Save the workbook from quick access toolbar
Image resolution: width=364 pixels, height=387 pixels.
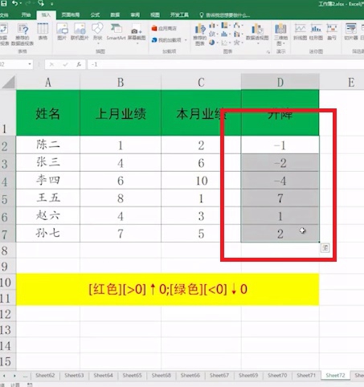point(4,3)
